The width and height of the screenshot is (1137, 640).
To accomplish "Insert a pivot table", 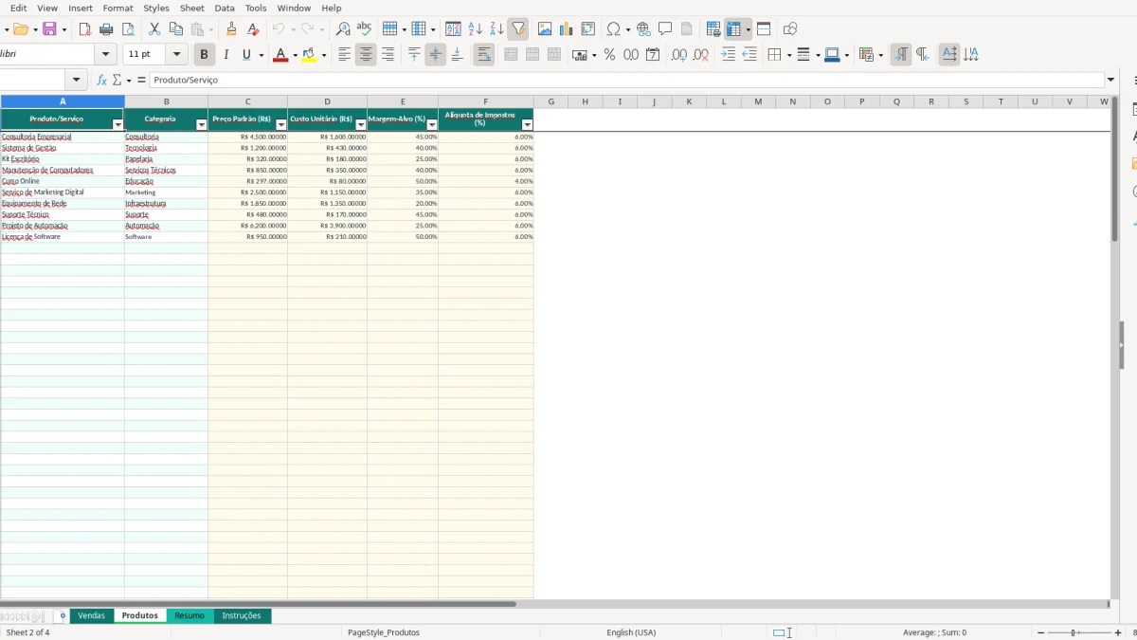I will [x=588, y=29].
